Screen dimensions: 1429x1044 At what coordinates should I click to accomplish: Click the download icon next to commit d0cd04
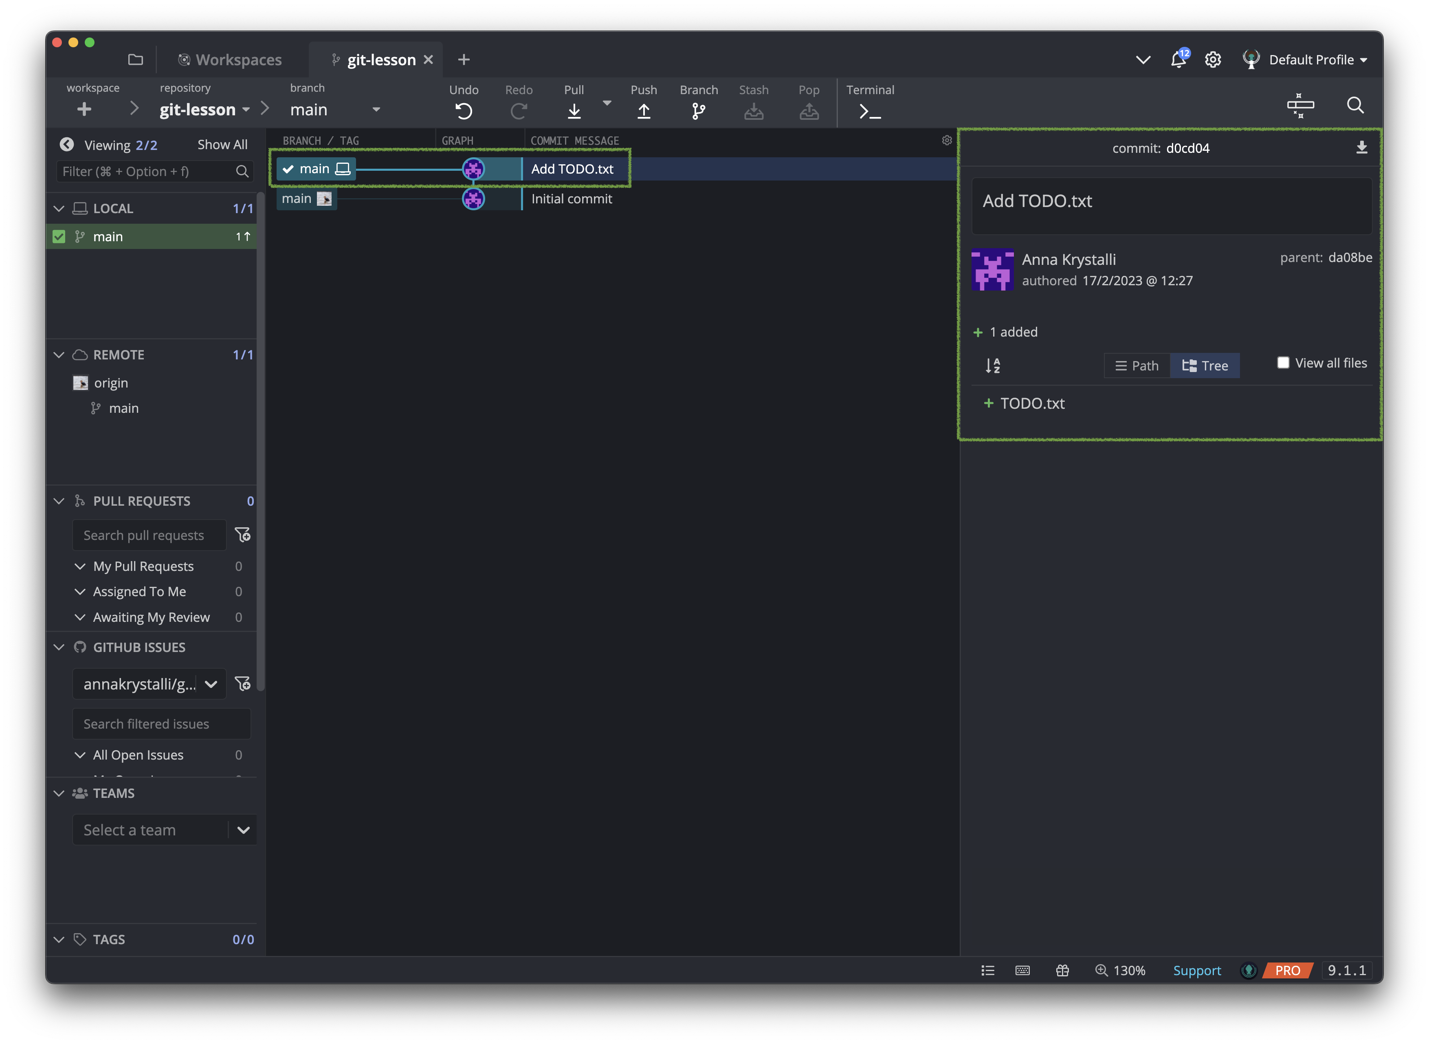click(x=1361, y=147)
